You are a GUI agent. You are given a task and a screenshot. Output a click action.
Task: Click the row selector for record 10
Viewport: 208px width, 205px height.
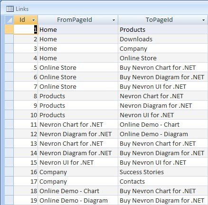[x=9, y=115]
